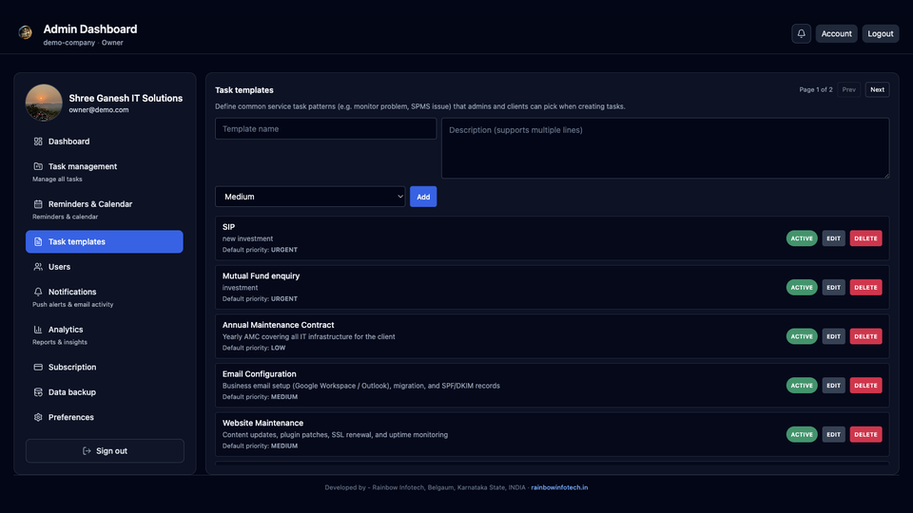Delete the Annual Maintenance Contract template

pyautogui.click(x=865, y=336)
